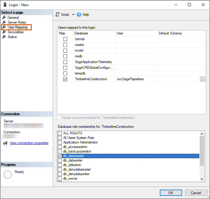Click the Login window server title icon

(x=5, y=5)
